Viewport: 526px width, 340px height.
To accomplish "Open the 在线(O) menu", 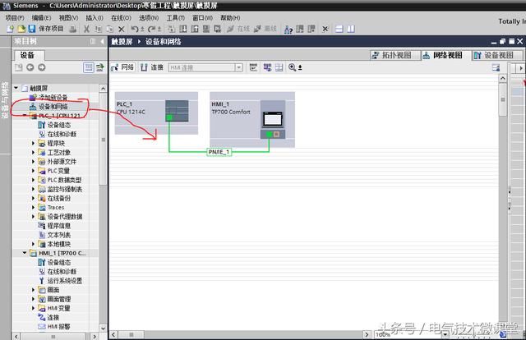I will pyautogui.click(x=121, y=18).
